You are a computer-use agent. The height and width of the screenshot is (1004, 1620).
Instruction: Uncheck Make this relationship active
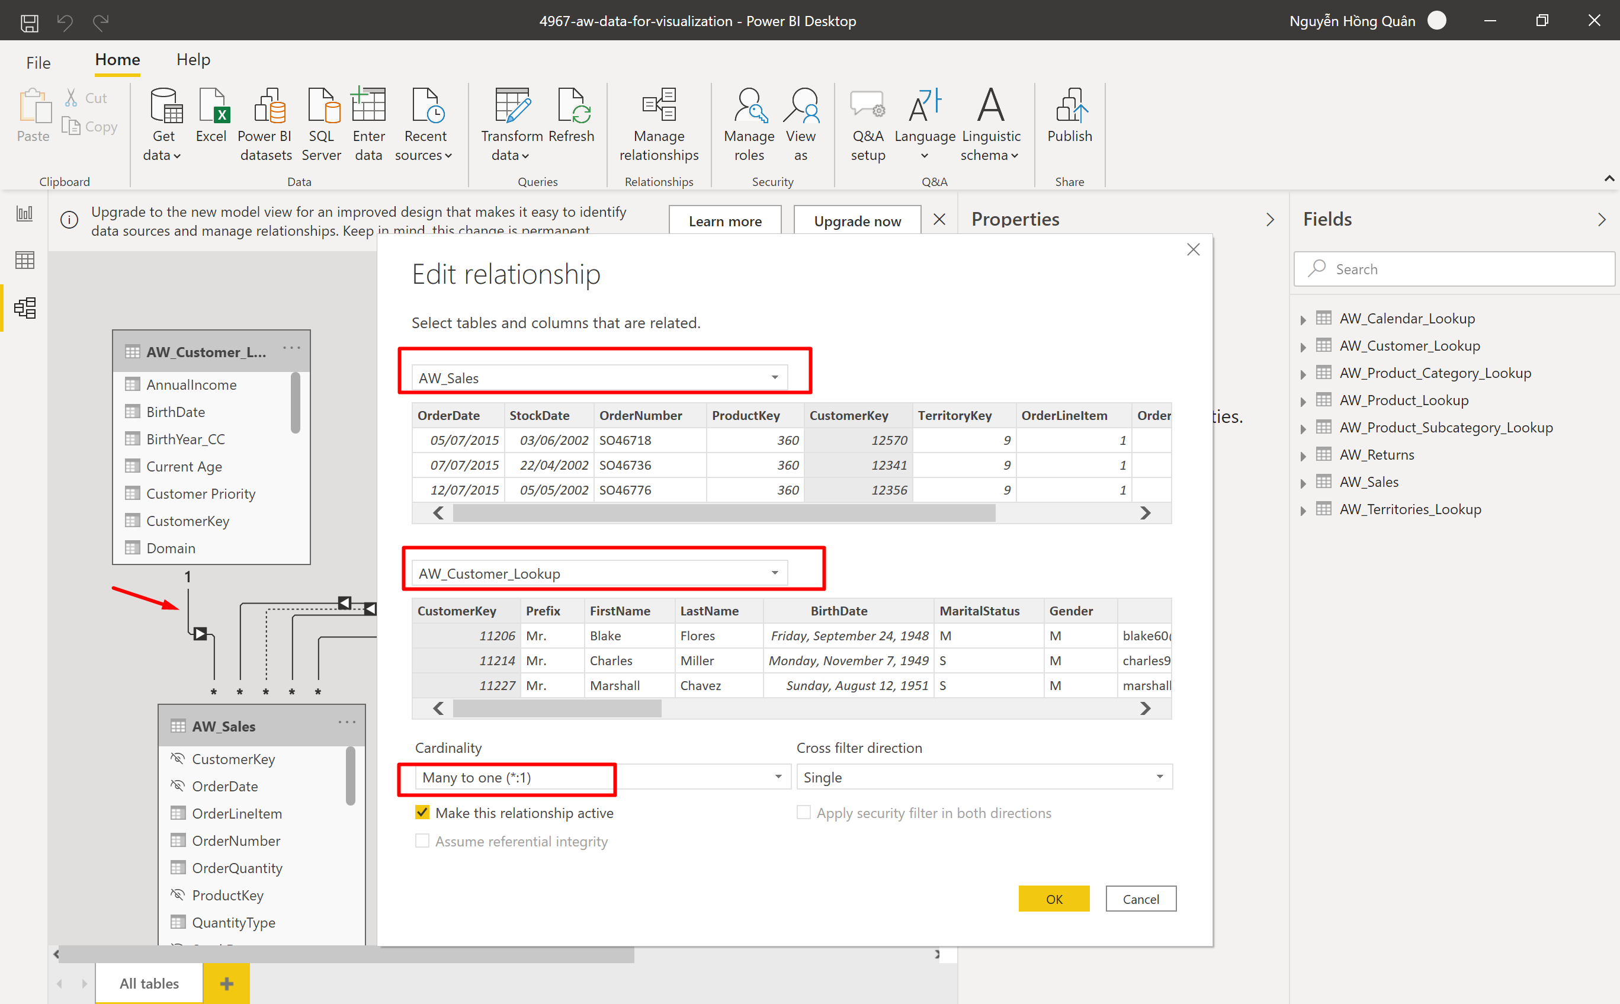422,812
